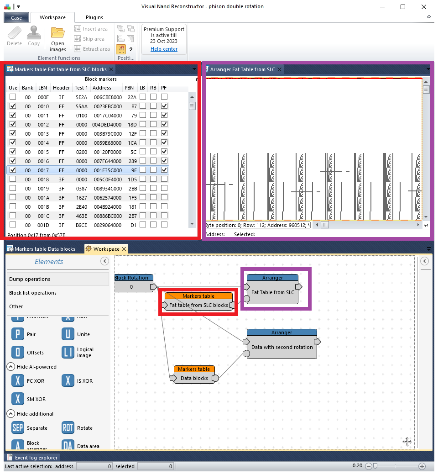Select the Arranger Fat Table from SLC tab
Viewport: 438px width, 475px height.
[242, 69]
